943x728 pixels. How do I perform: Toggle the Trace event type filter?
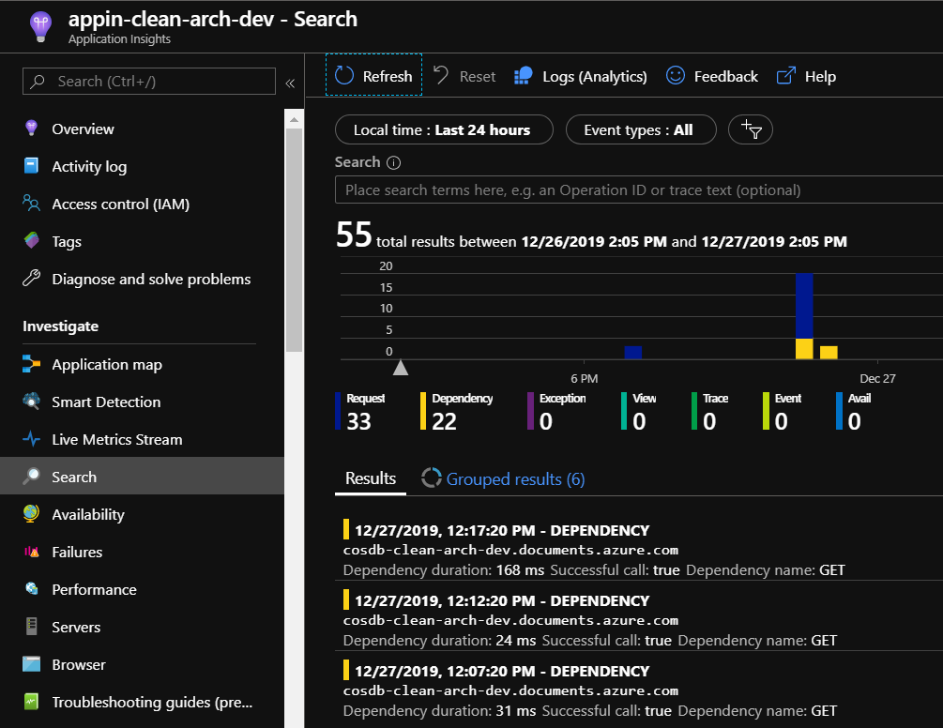point(710,412)
